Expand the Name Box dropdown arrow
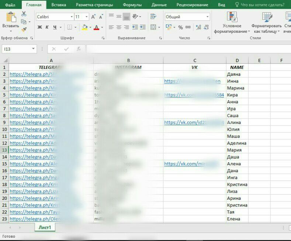 [x=33, y=49]
